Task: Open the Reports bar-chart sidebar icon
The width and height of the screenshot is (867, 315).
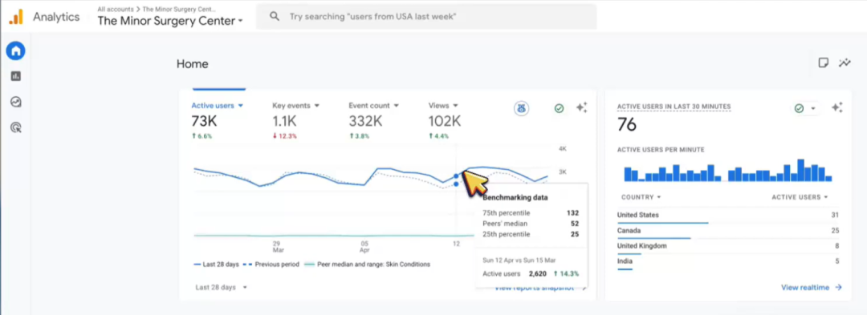Action: click(15, 76)
